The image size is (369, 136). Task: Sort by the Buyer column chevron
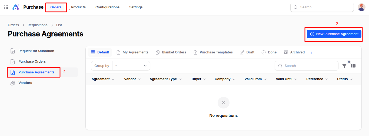(x=205, y=79)
